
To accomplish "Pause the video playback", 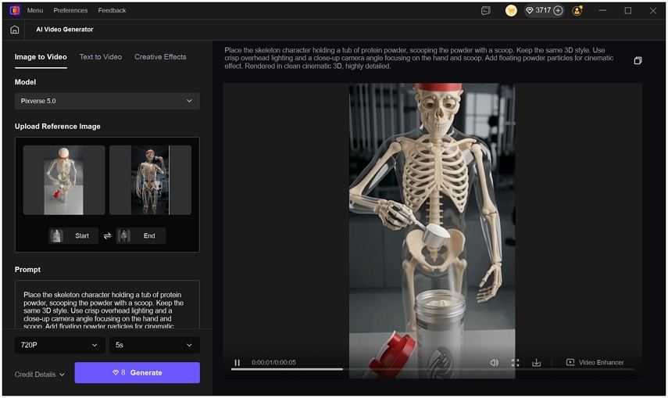I will coord(238,363).
